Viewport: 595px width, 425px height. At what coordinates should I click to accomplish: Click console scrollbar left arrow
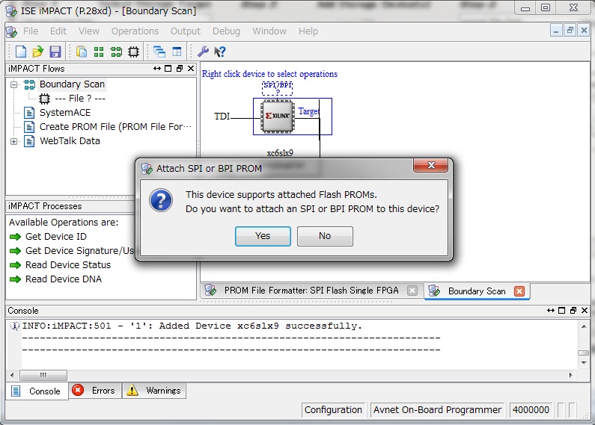click(12, 376)
